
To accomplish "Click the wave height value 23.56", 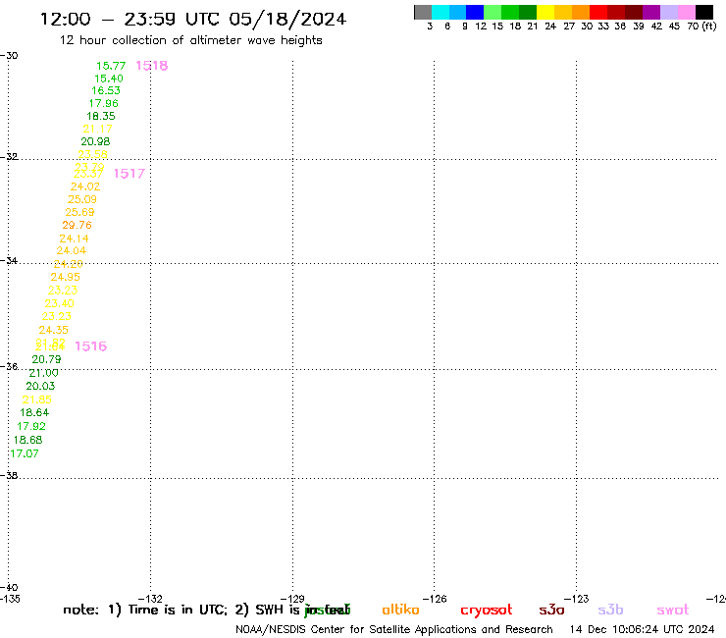I will click(92, 154).
